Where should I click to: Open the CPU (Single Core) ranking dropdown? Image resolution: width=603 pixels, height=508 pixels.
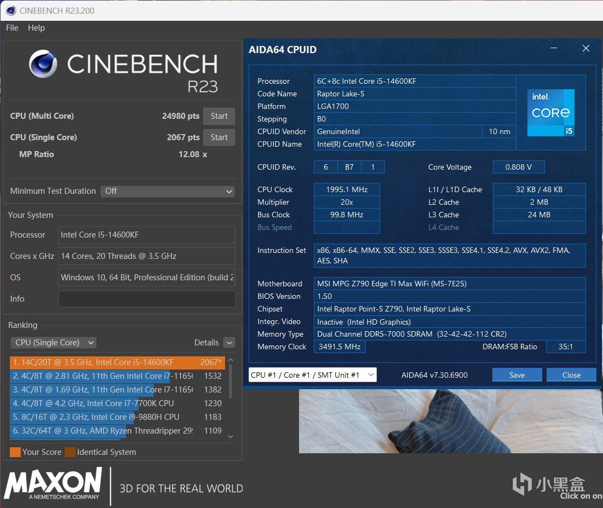click(54, 342)
